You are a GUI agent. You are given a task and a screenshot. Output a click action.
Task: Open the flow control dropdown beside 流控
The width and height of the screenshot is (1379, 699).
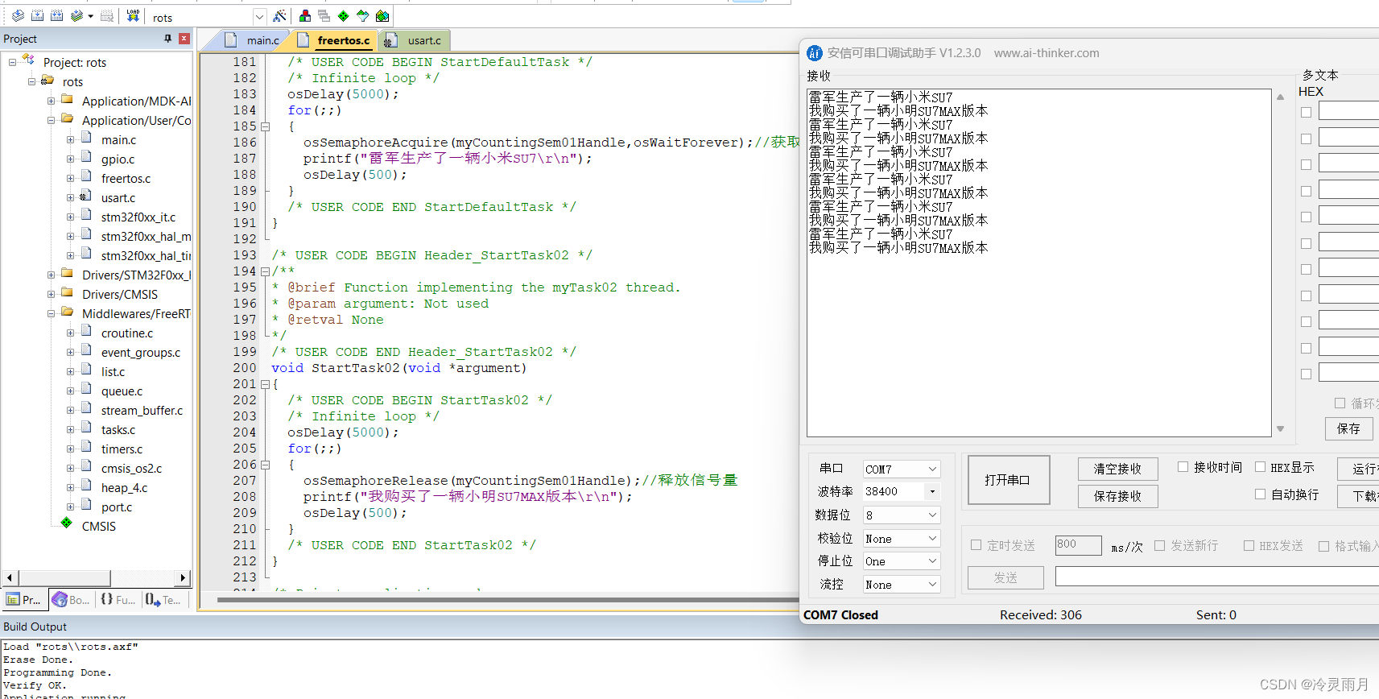[x=902, y=585]
